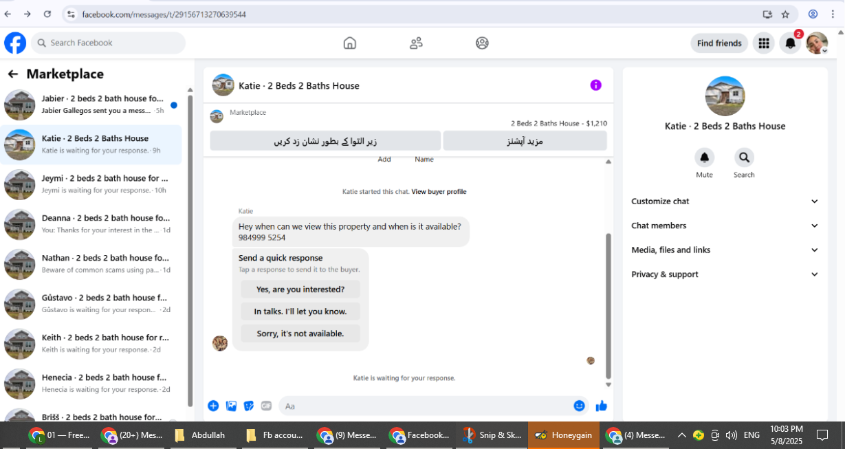Click Find friends button
The image size is (845, 449).
719,43
